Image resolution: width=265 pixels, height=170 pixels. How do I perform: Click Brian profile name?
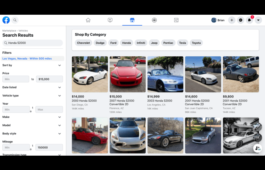[221, 20]
